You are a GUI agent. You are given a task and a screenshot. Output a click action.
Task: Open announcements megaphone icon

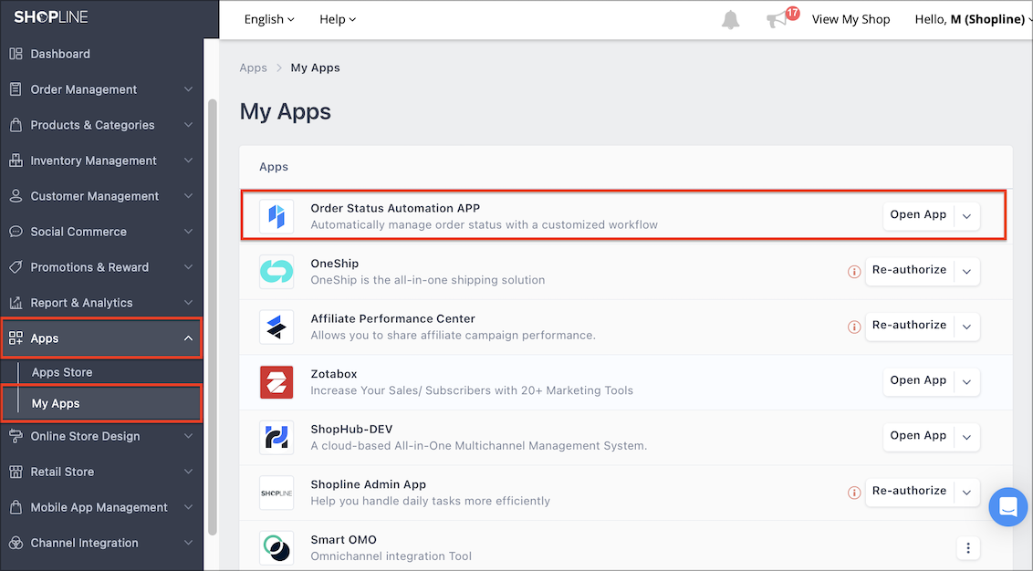[777, 20]
